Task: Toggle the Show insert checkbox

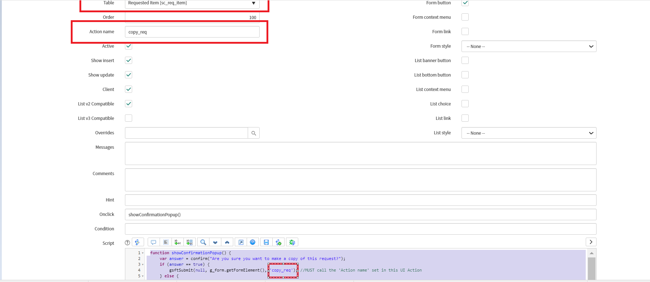Action: 129,60
